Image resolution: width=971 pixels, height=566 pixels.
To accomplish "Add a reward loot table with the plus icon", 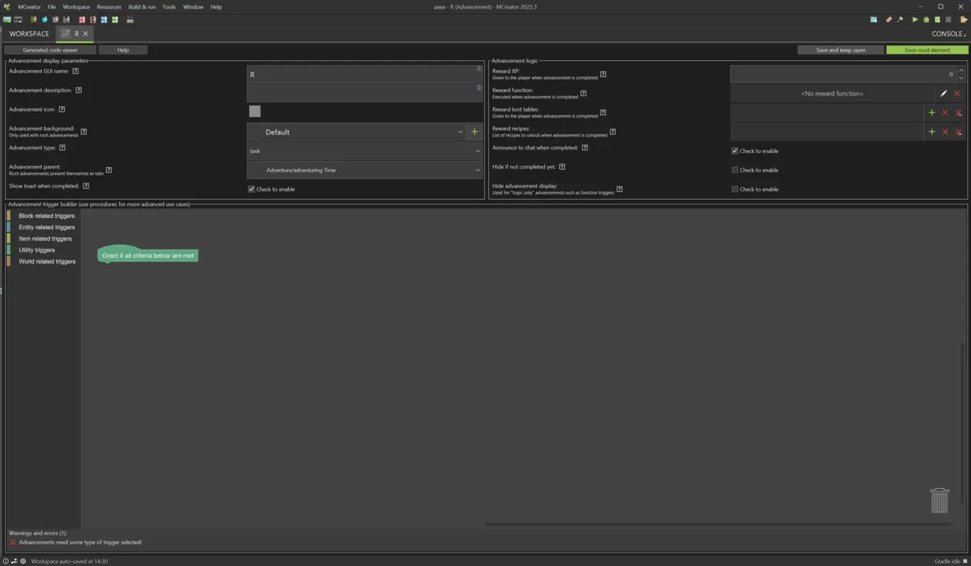I will pos(932,112).
